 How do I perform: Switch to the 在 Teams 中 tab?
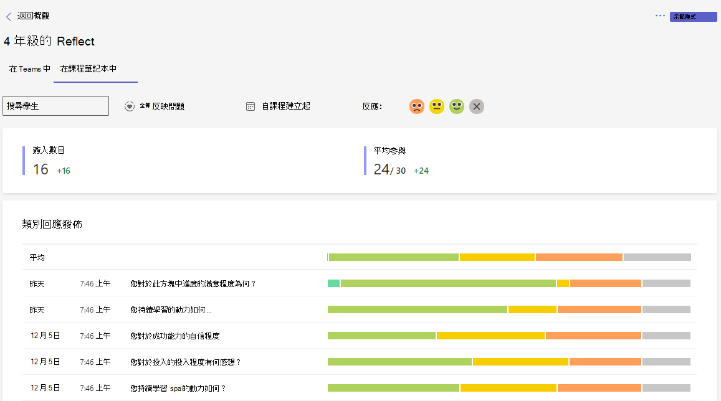click(x=29, y=69)
